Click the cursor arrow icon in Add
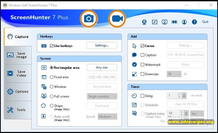 134,46
